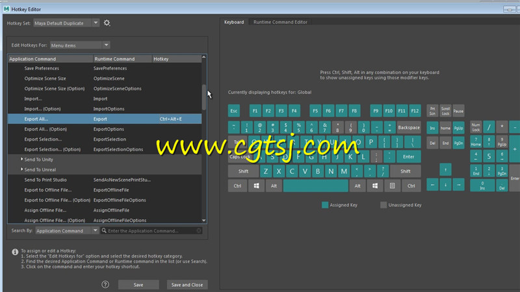Select the Import... (Option) row

tap(105, 109)
